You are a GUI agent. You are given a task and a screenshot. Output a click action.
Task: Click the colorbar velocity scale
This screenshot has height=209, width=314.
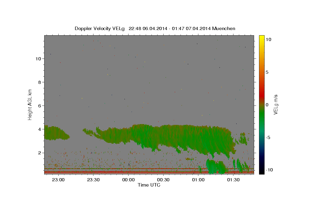click(261, 104)
